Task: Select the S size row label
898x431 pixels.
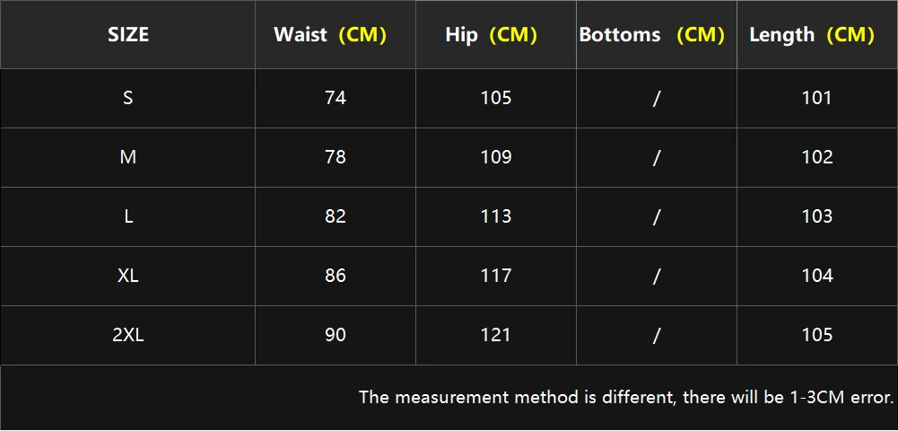Action: coord(127,98)
